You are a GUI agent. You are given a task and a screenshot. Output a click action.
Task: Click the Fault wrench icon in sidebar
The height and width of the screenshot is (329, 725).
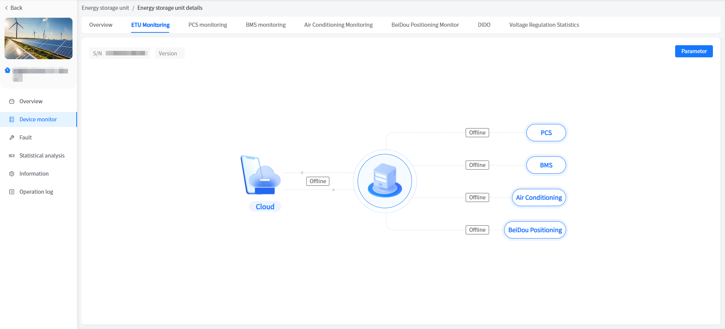tap(12, 138)
